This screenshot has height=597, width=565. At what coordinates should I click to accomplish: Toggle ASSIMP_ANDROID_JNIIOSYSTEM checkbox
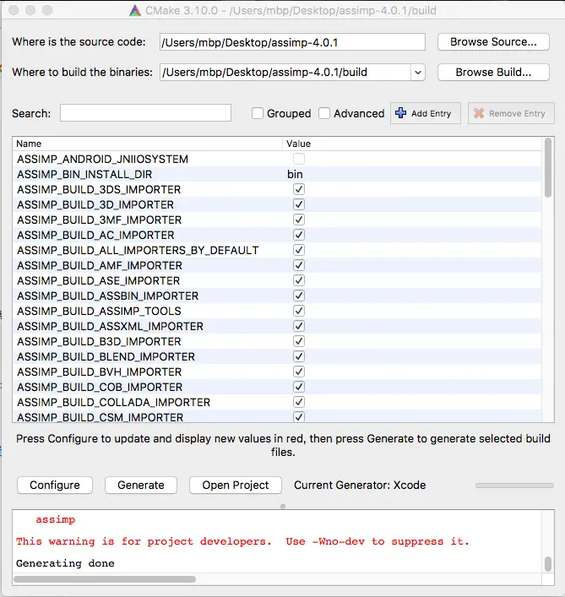[299, 159]
